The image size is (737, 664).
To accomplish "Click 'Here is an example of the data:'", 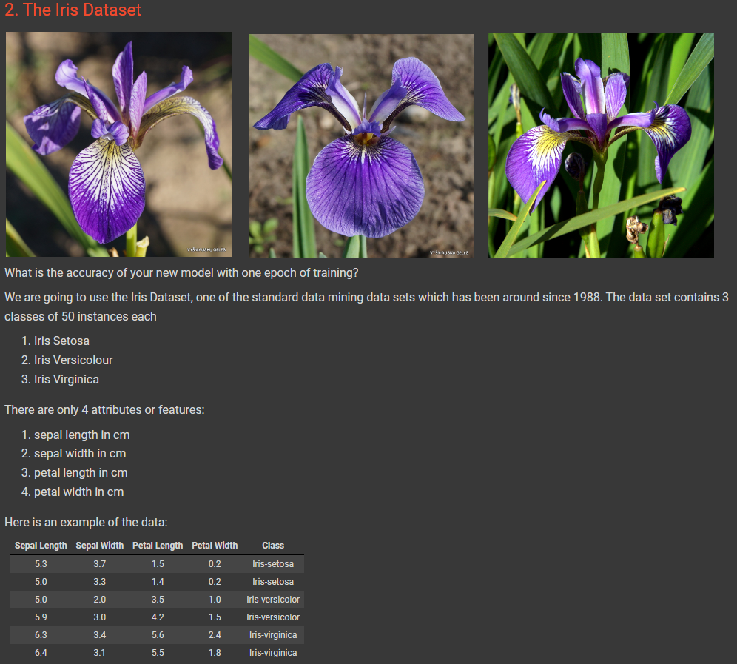I will click(x=86, y=523).
